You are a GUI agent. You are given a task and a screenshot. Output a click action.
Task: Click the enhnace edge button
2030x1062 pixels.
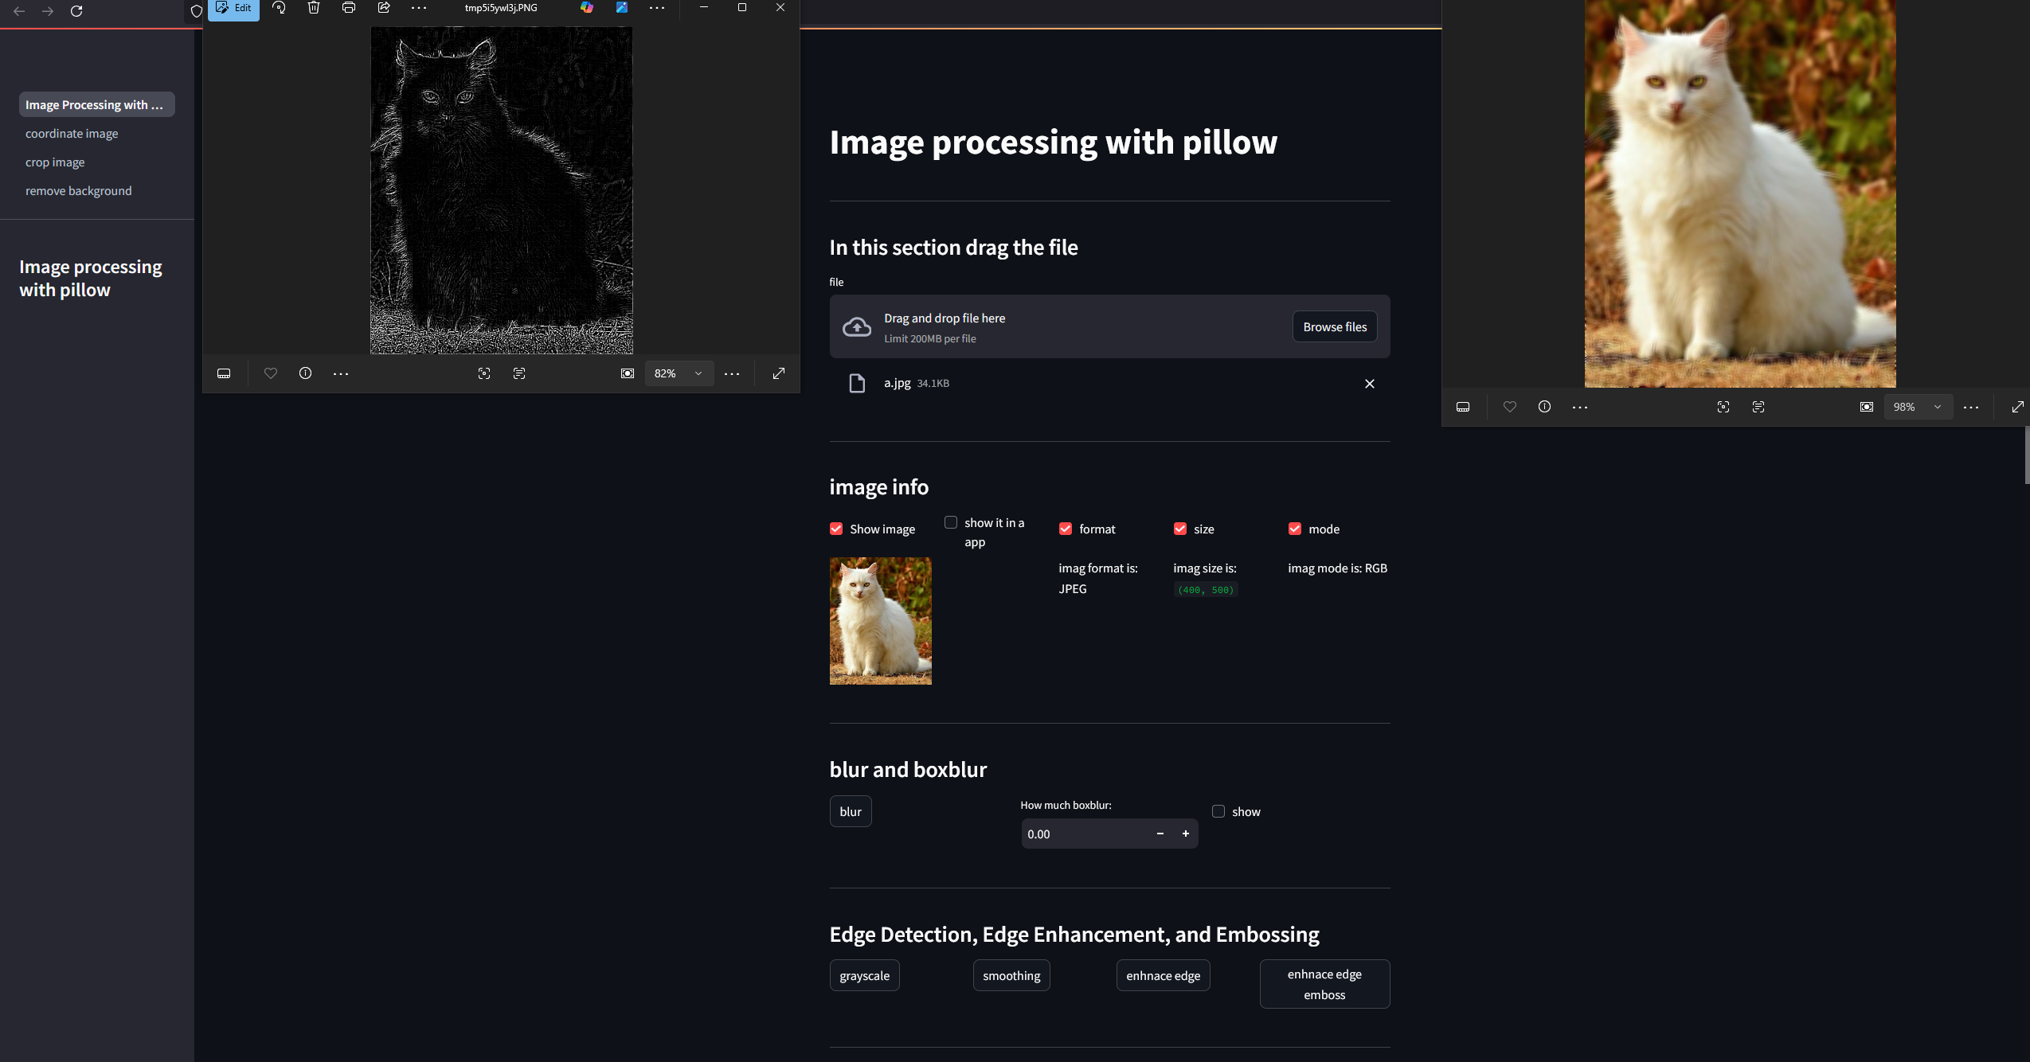(x=1164, y=975)
